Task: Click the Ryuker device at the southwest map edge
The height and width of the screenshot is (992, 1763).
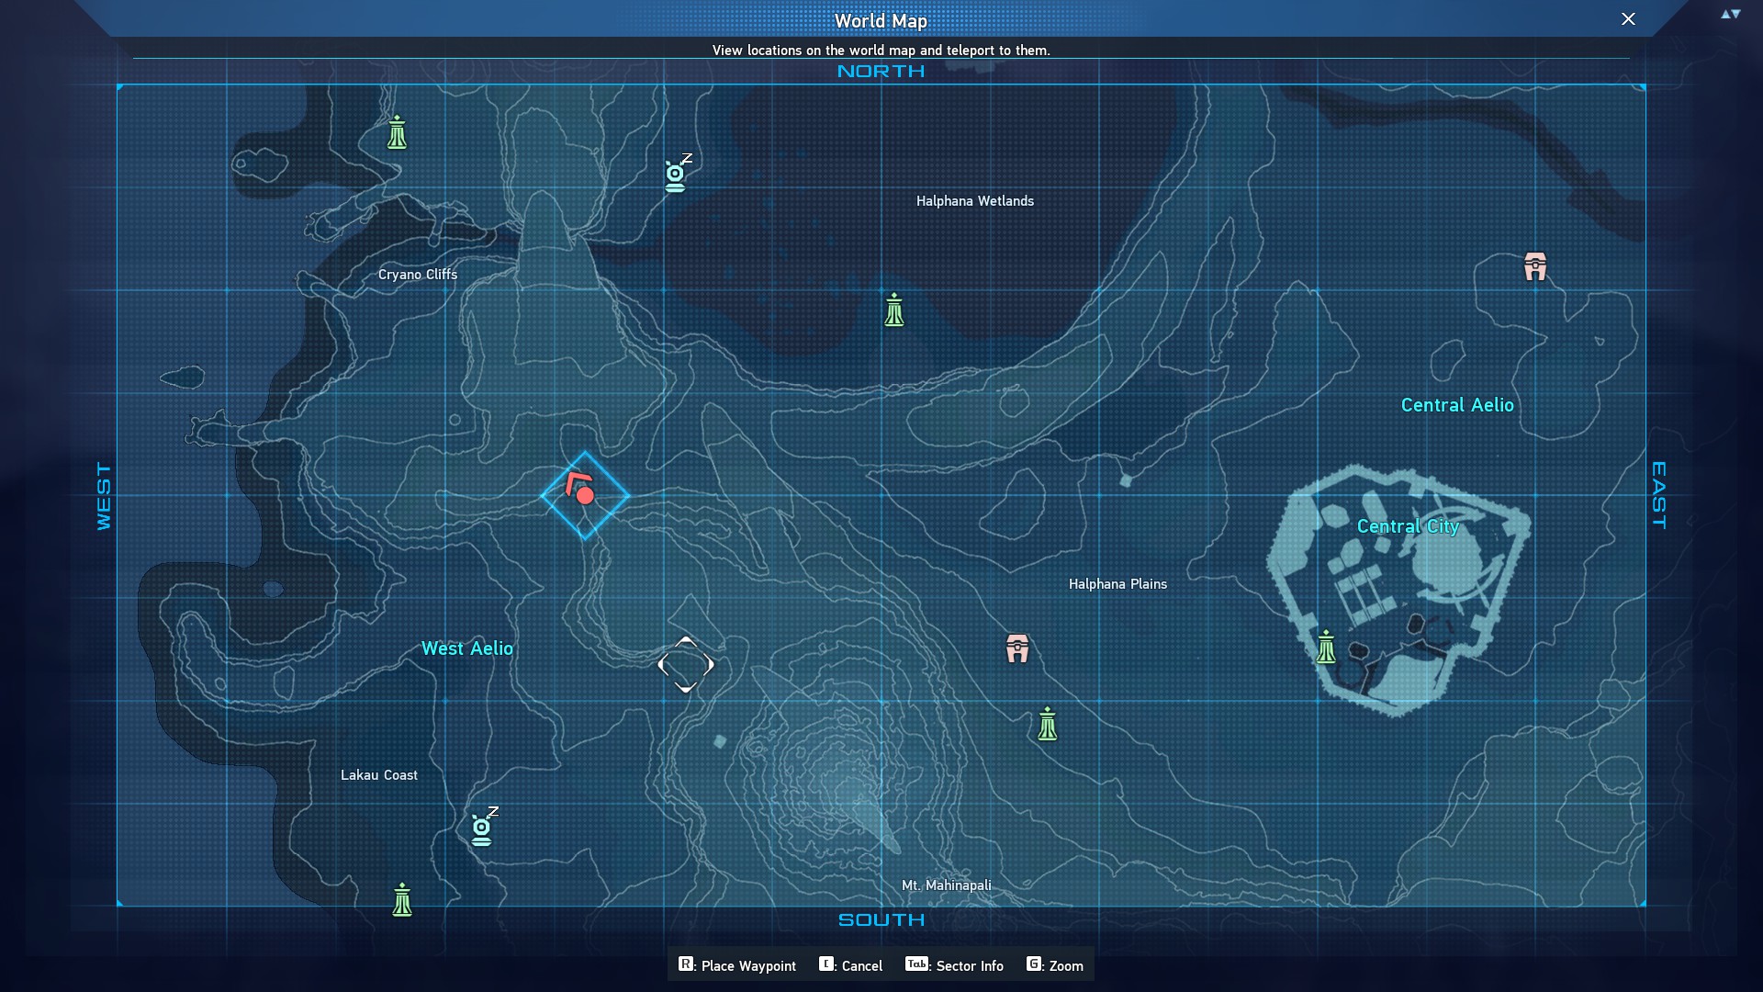Action: pyautogui.click(x=402, y=900)
